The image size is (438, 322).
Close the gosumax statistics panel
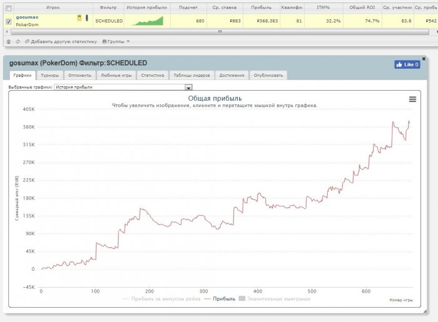pyautogui.click(x=424, y=58)
